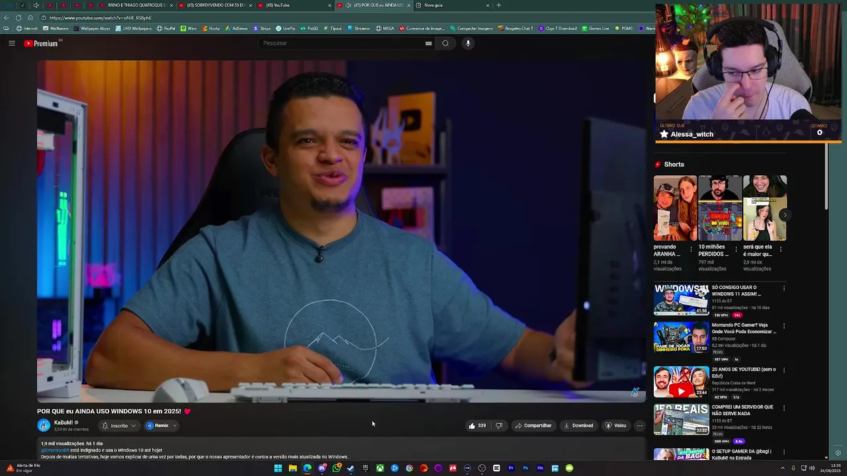Open options for 'SÓ CONSIGO USAR O WINDOWS 11' video
The width and height of the screenshot is (847, 476).
click(784, 288)
